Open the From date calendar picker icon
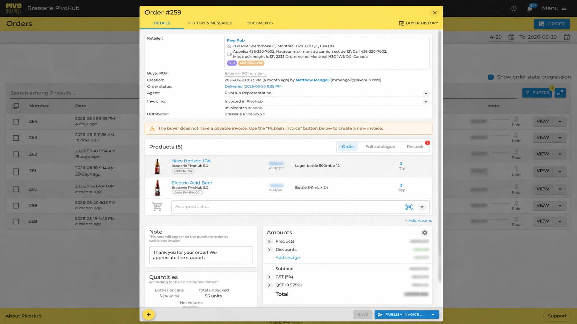577x324 pixels. point(511,37)
